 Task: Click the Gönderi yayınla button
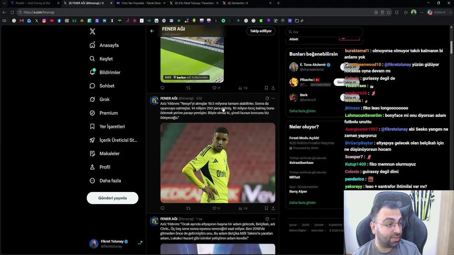(x=112, y=198)
